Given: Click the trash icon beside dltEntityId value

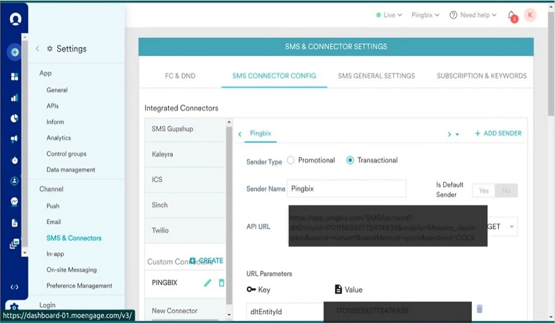Looking at the screenshot, I should pos(479,309).
